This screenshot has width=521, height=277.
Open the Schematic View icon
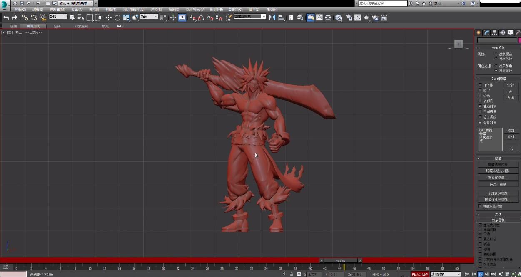coord(328,17)
